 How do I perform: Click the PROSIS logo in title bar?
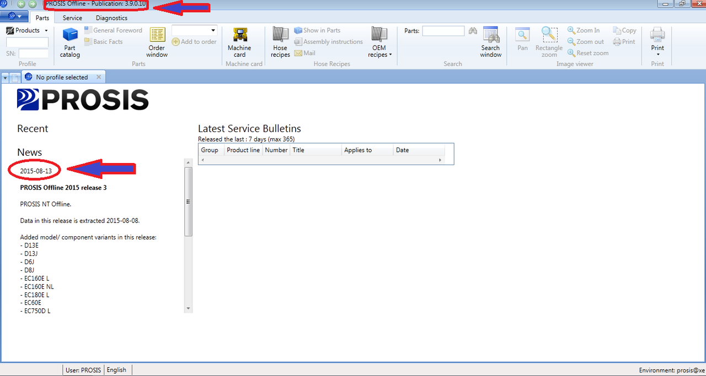tap(4, 4)
